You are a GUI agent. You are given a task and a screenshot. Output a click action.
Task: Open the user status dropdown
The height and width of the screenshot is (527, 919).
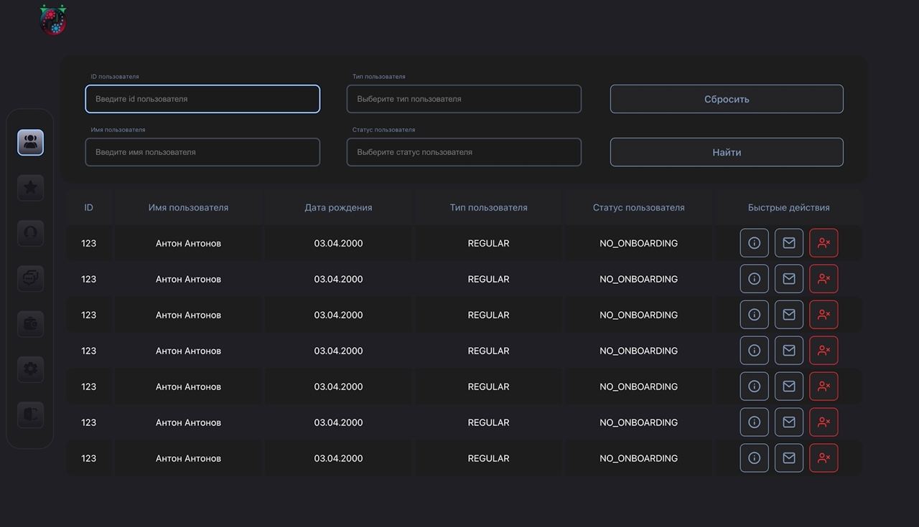tap(464, 152)
